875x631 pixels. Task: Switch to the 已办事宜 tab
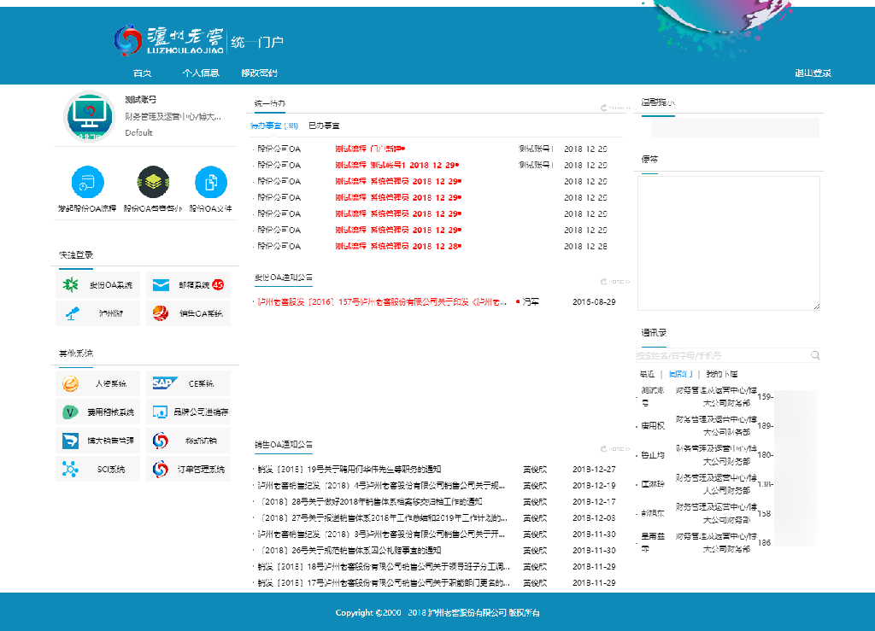tap(324, 126)
